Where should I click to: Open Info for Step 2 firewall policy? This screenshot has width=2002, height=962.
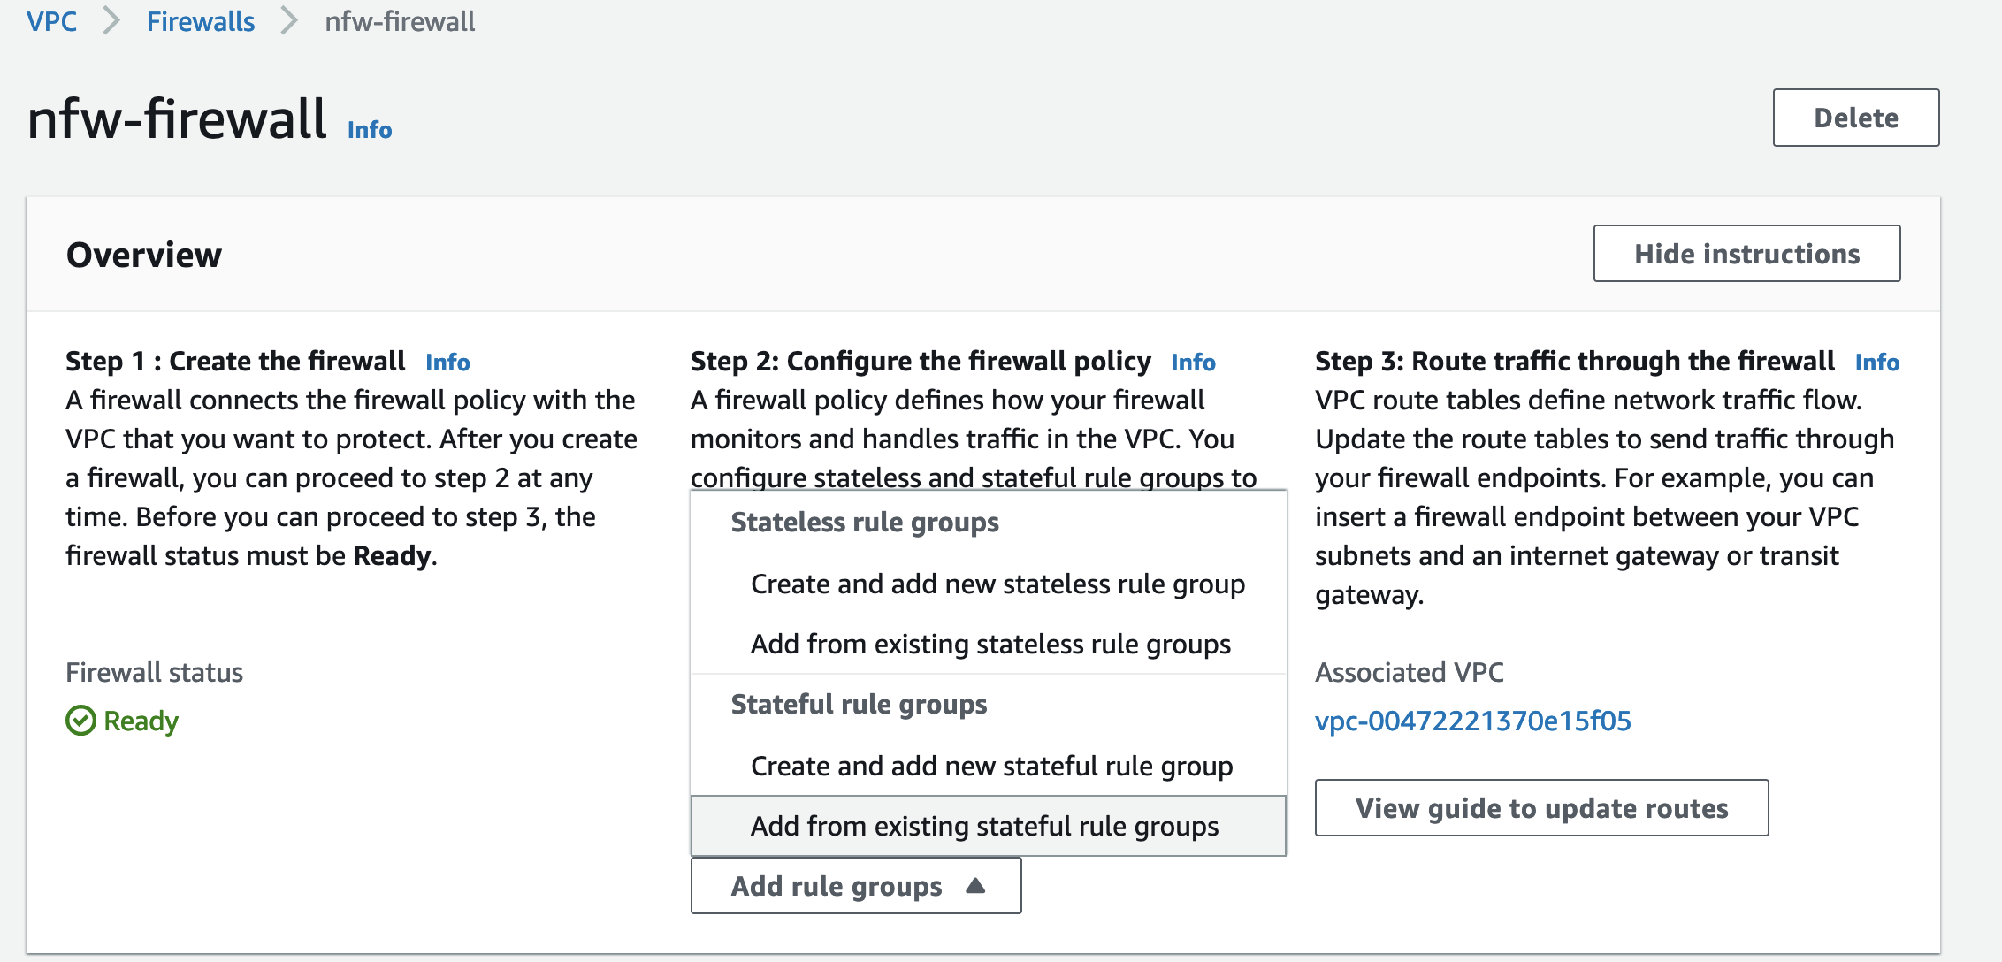coord(1193,363)
